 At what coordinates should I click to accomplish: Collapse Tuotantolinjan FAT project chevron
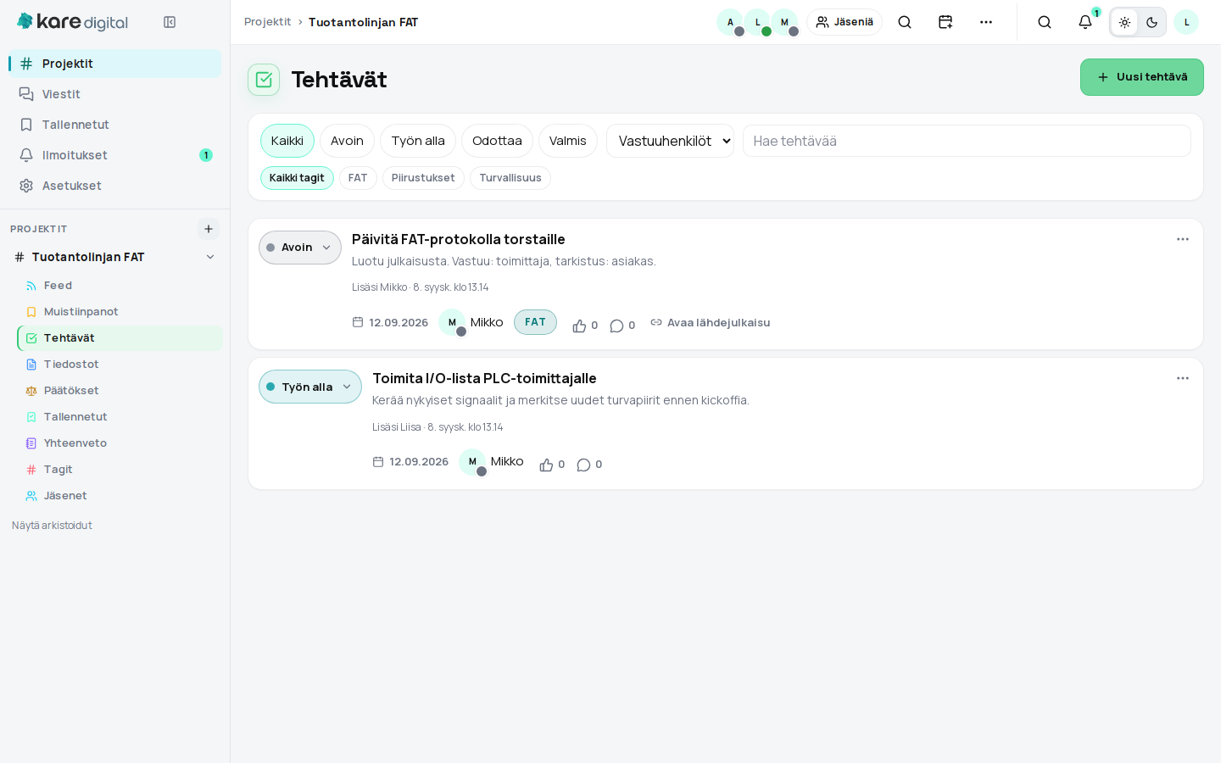coord(210,257)
